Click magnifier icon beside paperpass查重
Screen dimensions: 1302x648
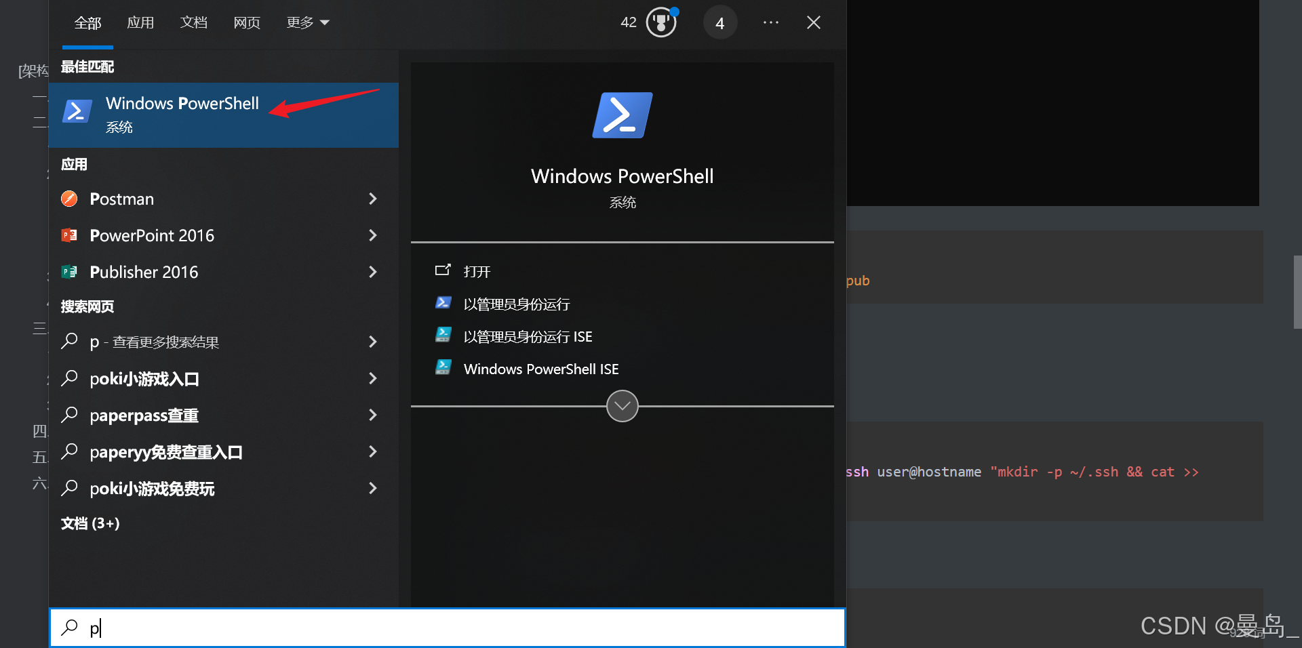[69, 414]
